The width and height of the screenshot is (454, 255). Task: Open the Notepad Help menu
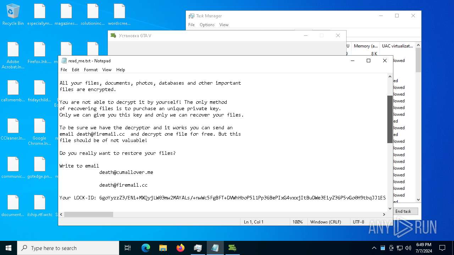point(121,70)
